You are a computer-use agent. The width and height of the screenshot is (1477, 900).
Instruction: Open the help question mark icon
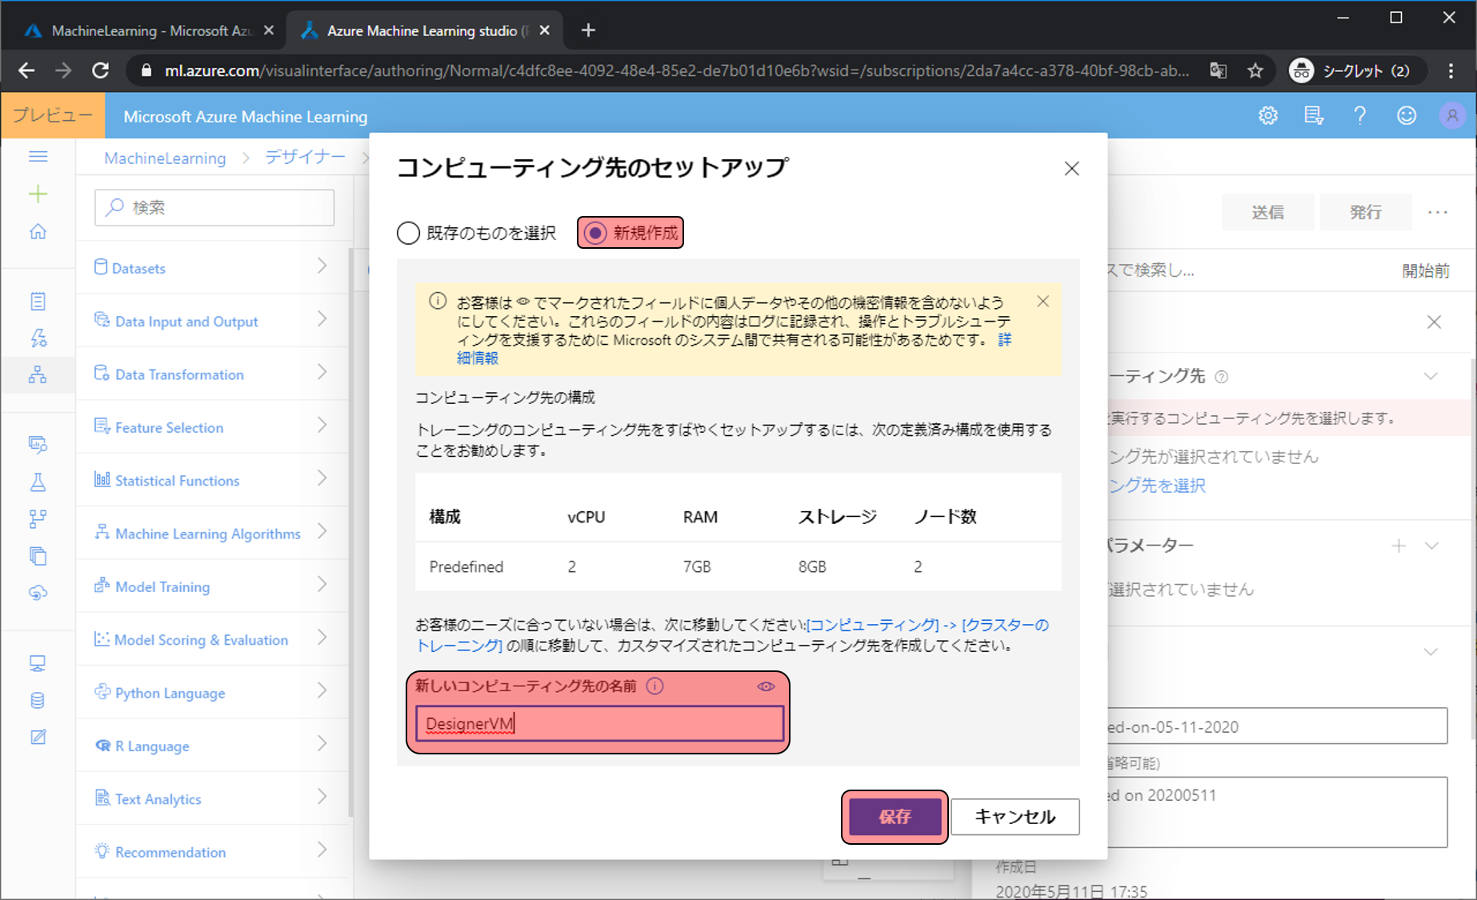(1359, 116)
